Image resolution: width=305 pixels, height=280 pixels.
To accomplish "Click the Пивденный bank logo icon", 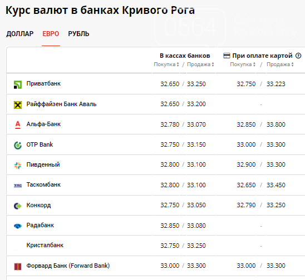I will pos(18,166).
